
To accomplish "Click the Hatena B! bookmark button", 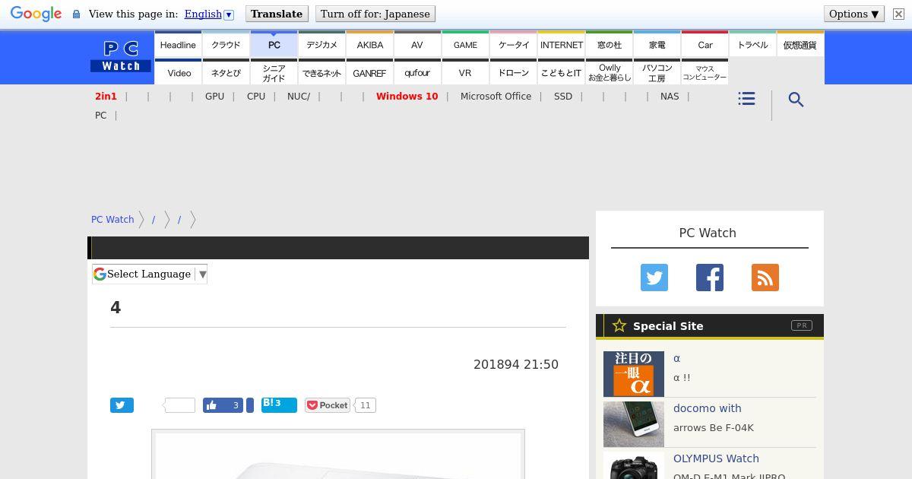I will pos(279,404).
